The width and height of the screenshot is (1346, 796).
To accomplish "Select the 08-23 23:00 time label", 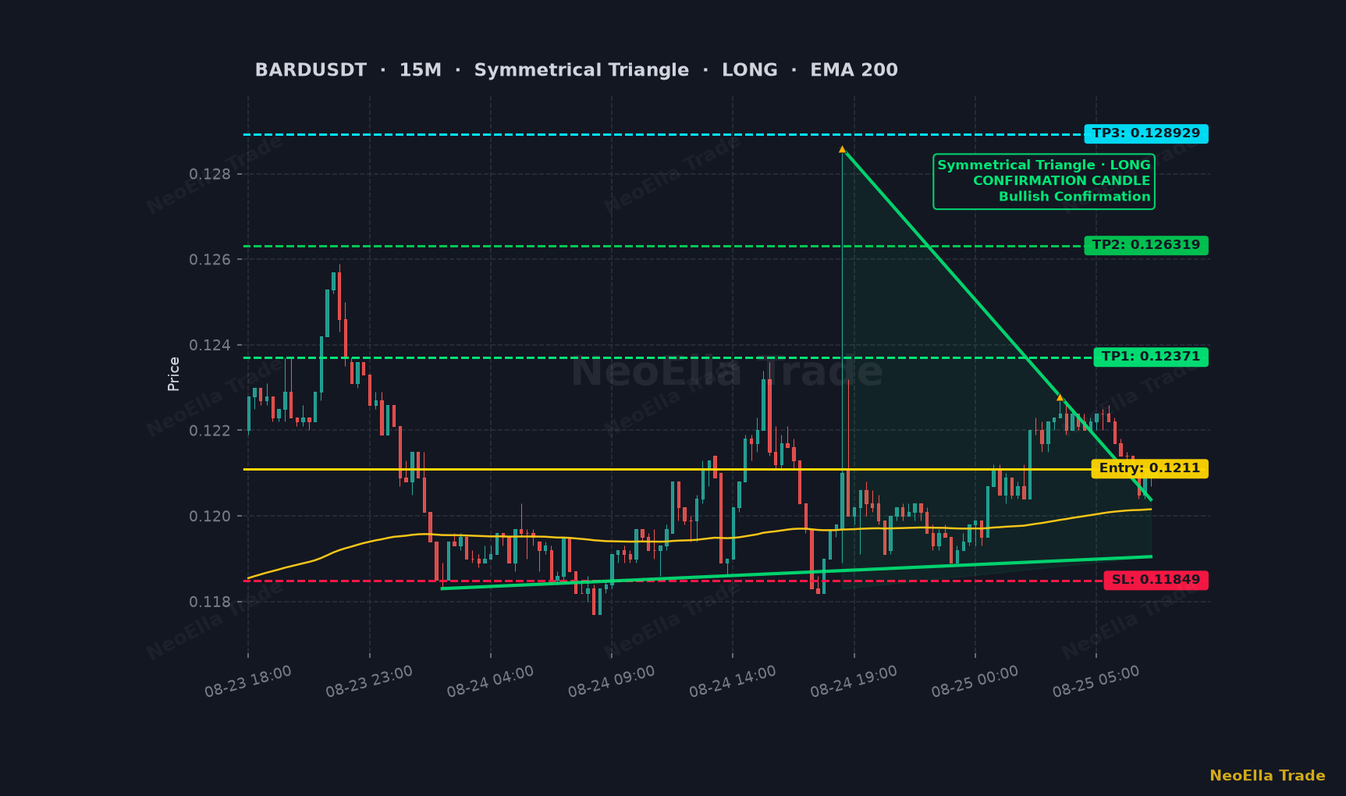I will (x=369, y=681).
